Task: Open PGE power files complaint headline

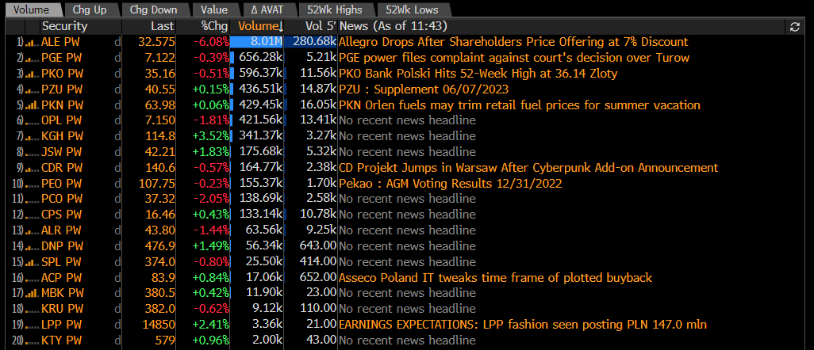Action: tap(514, 58)
